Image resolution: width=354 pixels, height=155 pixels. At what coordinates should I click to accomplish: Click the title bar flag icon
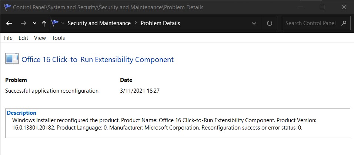tap(7, 7)
